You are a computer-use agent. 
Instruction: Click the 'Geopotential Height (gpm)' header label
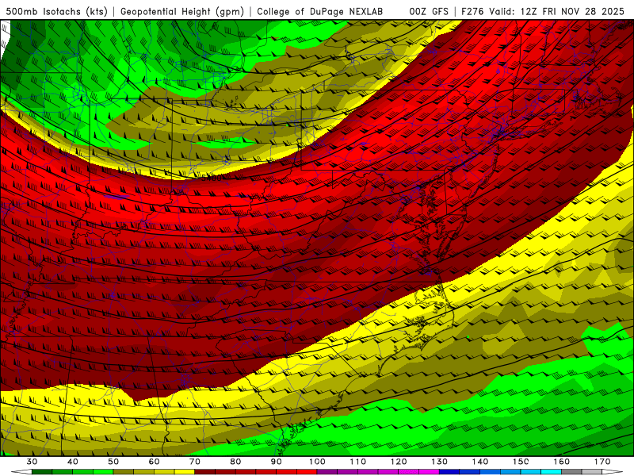coord(182,11)
